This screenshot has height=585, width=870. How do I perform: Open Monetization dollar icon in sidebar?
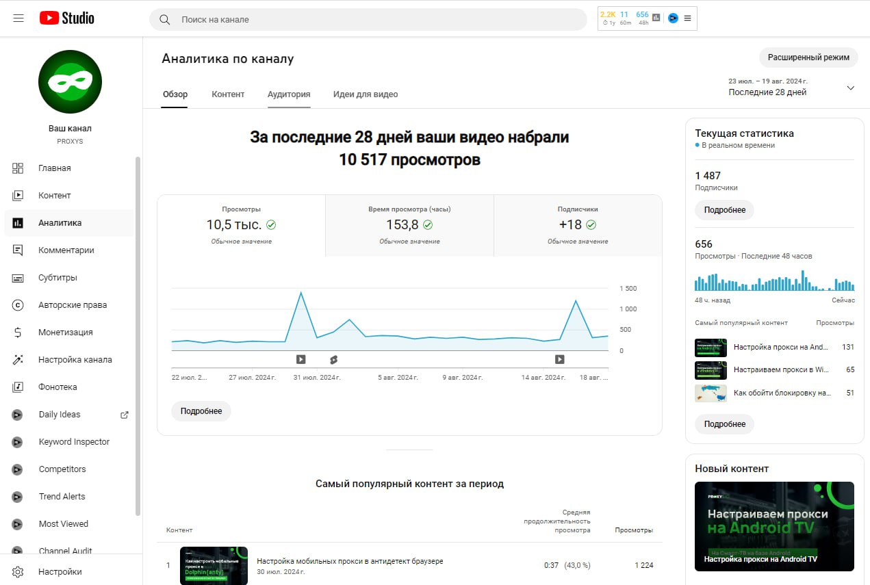18,333
